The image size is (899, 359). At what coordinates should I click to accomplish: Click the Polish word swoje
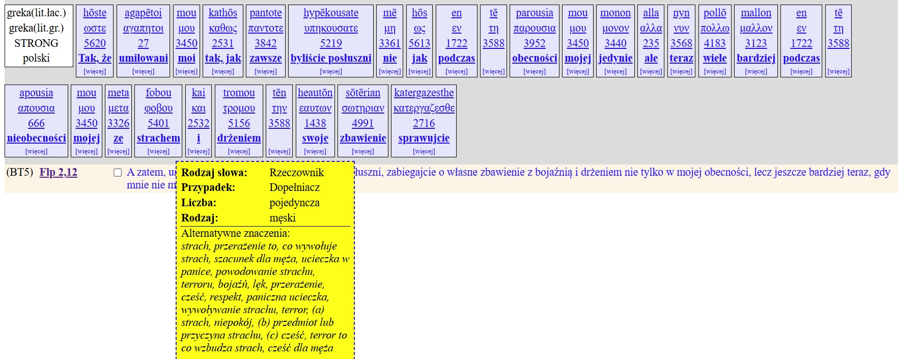click(315, 138)
